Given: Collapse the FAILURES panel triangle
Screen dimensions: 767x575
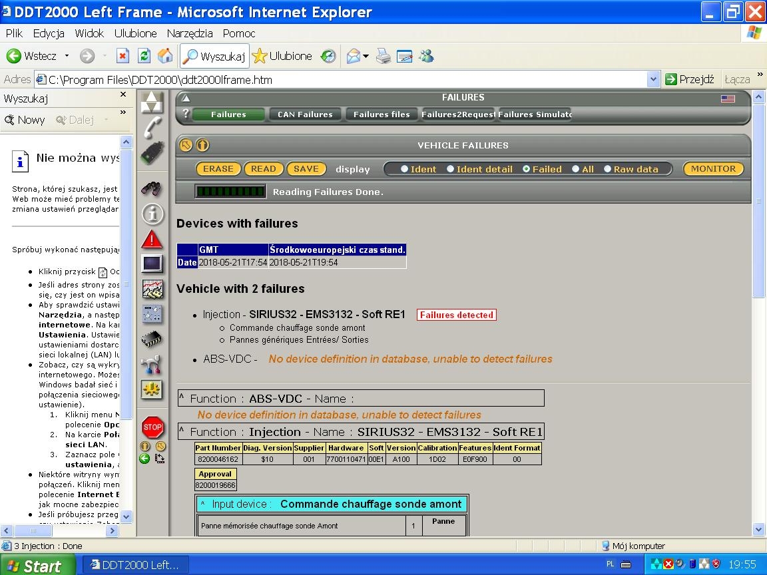Looking at the screenshot, I should [186, 98].
